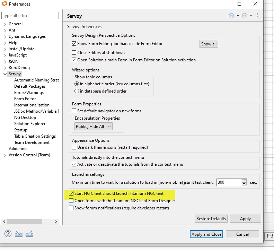This screenshot has width=274, height=251.
Task: Expand Install/Update tree node
Action: pyautogui.click(x=5, y=49)
